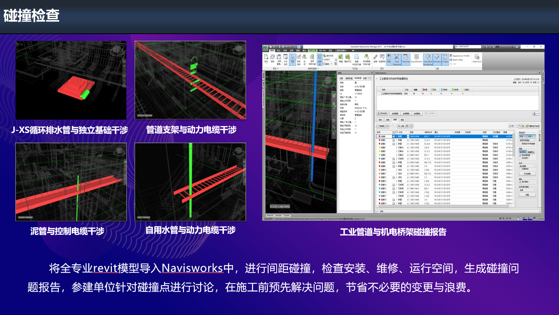
Task: Click 重新运行检测 button
Action: click(533, 126)
